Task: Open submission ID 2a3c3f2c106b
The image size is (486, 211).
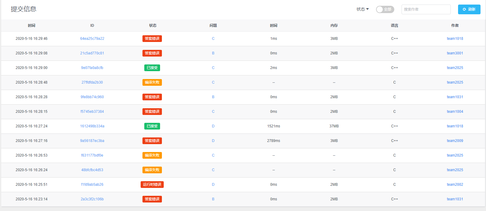Action: [92, 199]
